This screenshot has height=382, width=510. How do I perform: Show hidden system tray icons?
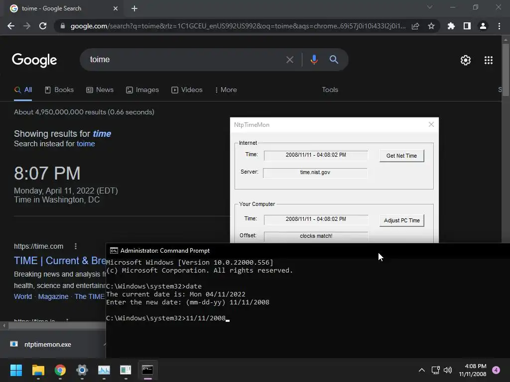click(x=421, y=370)
